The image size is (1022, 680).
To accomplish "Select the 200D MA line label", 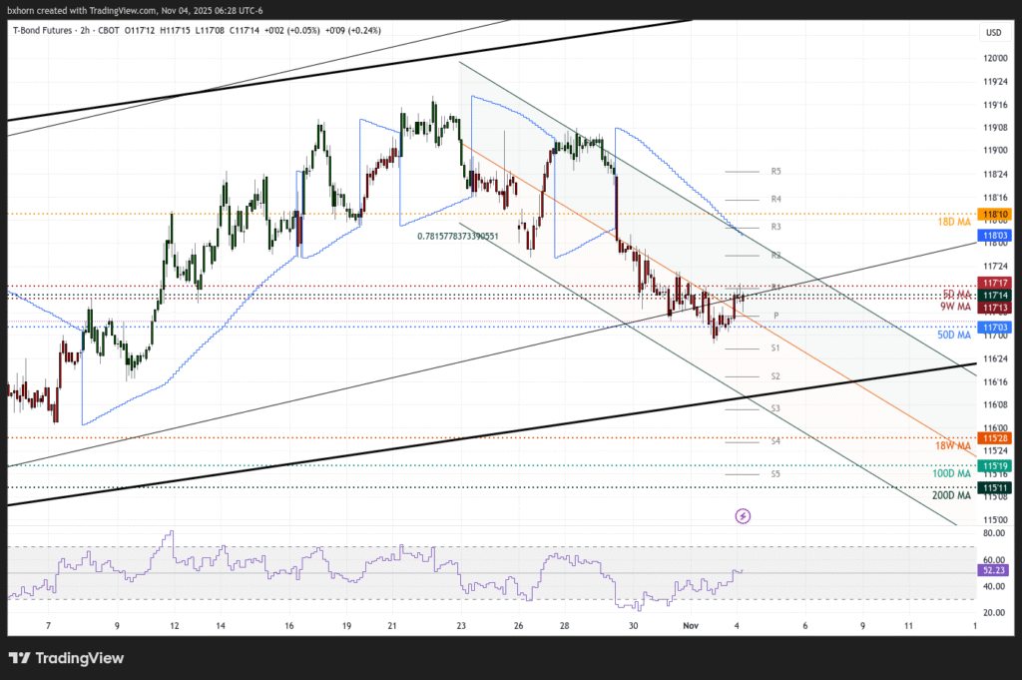I will coord(951,495).
